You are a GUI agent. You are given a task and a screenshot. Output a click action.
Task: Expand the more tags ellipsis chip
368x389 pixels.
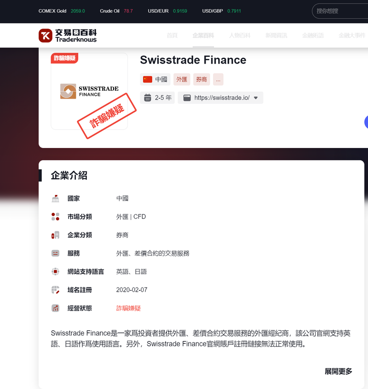pos(218,79)
